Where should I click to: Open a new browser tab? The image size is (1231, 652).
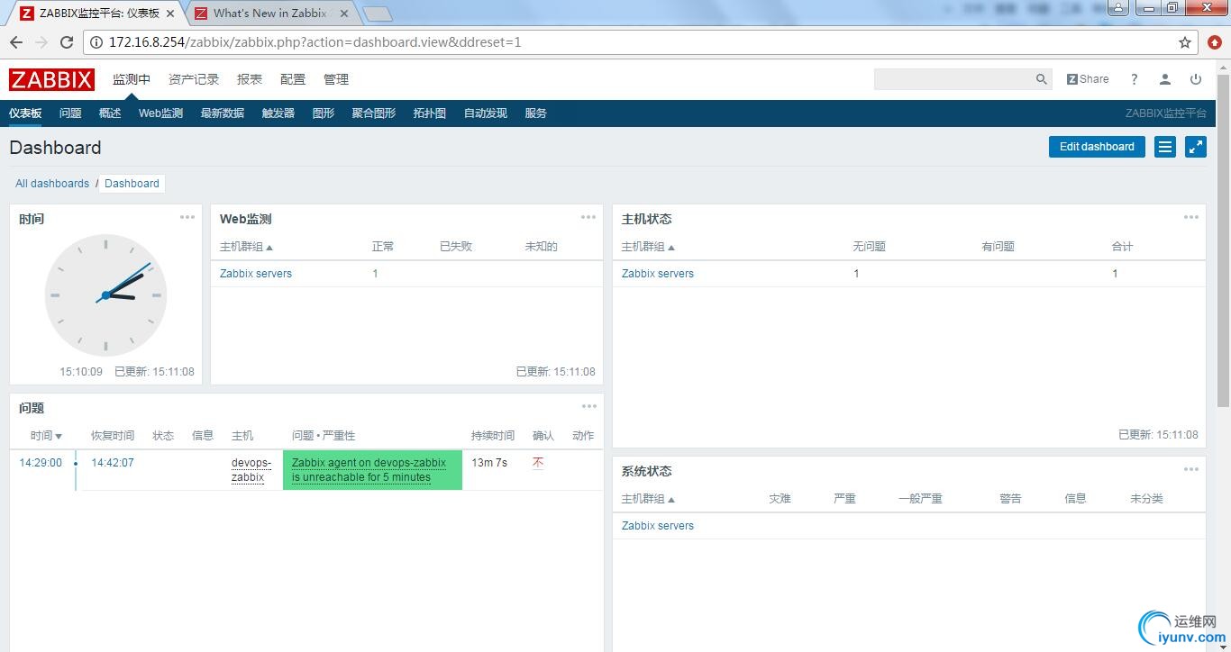coord(378,14)
